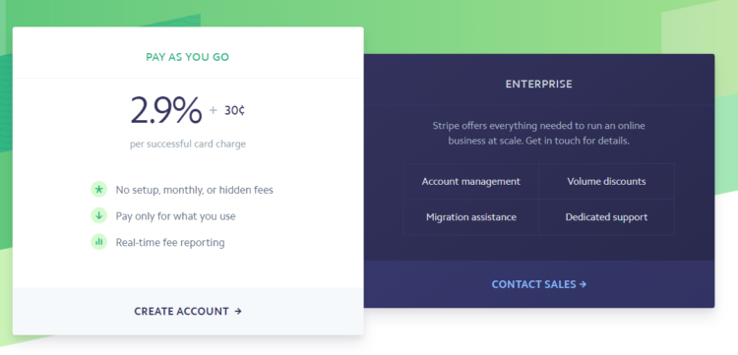Select the Pay As You Go heading
The height and width of the screenshot is (355, 738).
tap(187, 57)
